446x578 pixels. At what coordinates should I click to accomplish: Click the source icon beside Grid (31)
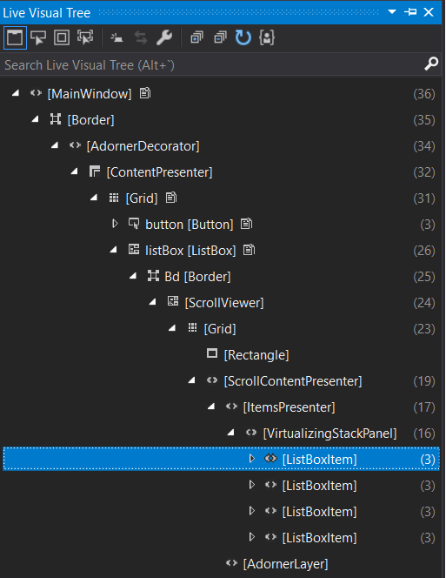tap(171, 198)
